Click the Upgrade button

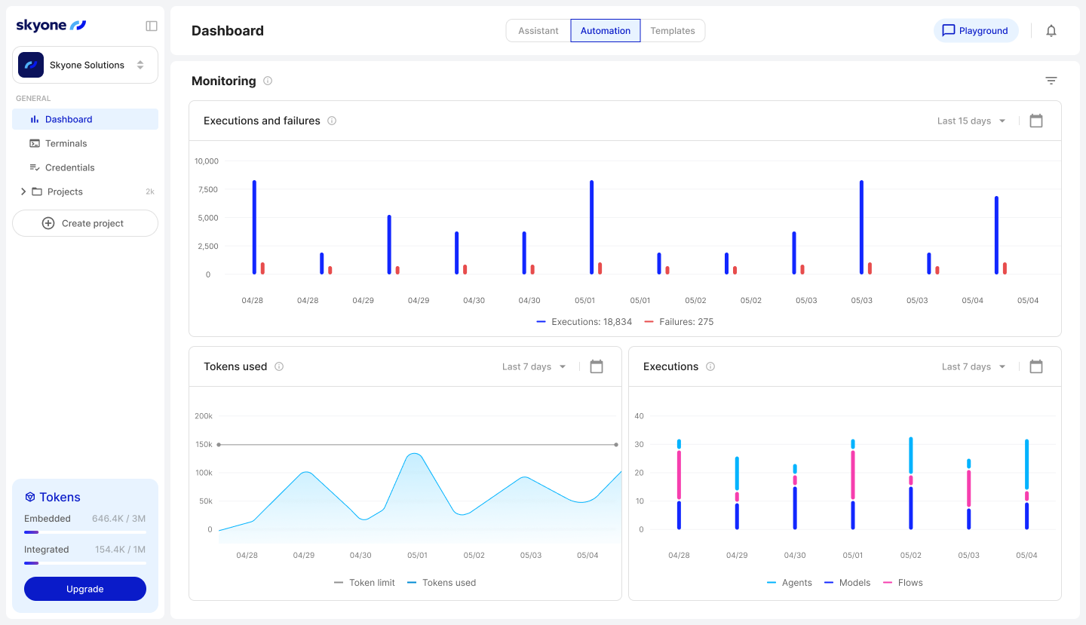click(x=85, y=589)
